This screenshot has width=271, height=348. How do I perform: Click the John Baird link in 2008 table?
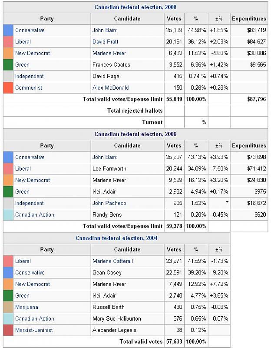click(105, 30)
